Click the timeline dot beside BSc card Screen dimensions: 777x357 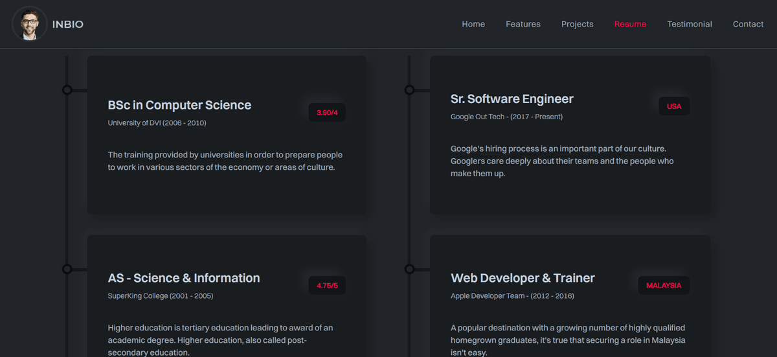67,90
